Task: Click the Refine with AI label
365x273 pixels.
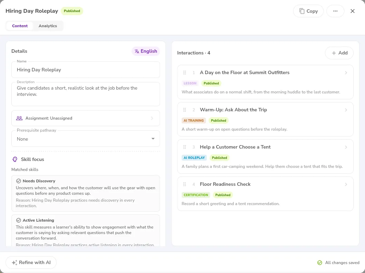Action: [x=35, y=263]
